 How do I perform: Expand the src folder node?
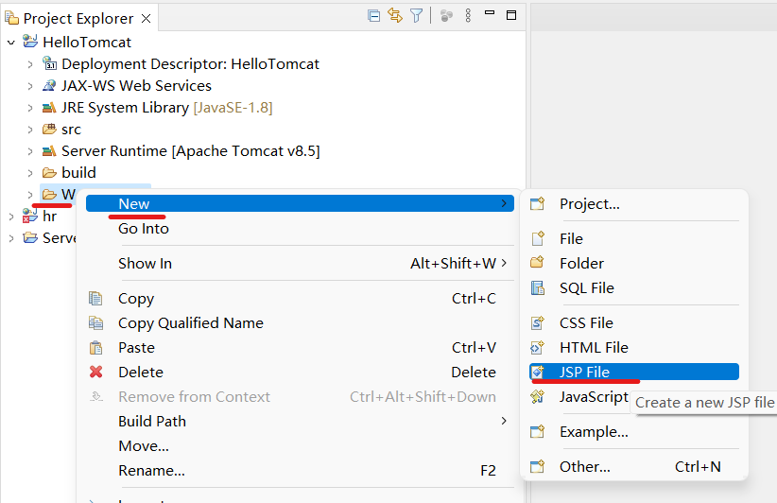point(30,130)
